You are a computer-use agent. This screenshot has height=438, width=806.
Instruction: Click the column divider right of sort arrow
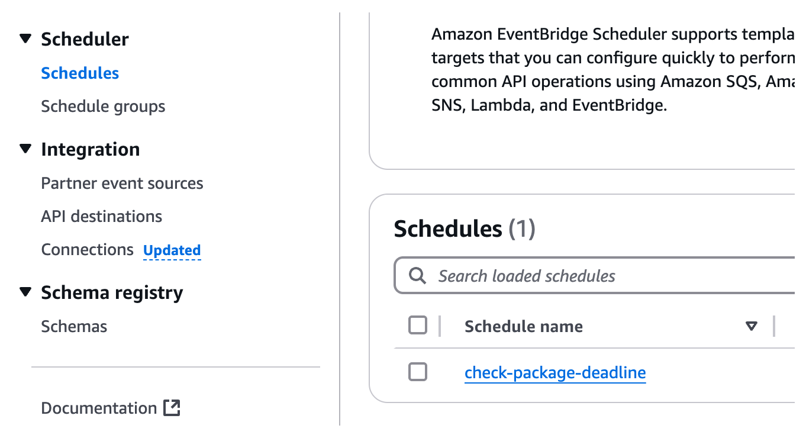774,326
